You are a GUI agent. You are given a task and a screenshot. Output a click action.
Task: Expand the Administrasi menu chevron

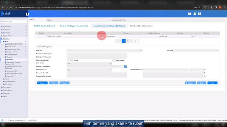(26, 27)
